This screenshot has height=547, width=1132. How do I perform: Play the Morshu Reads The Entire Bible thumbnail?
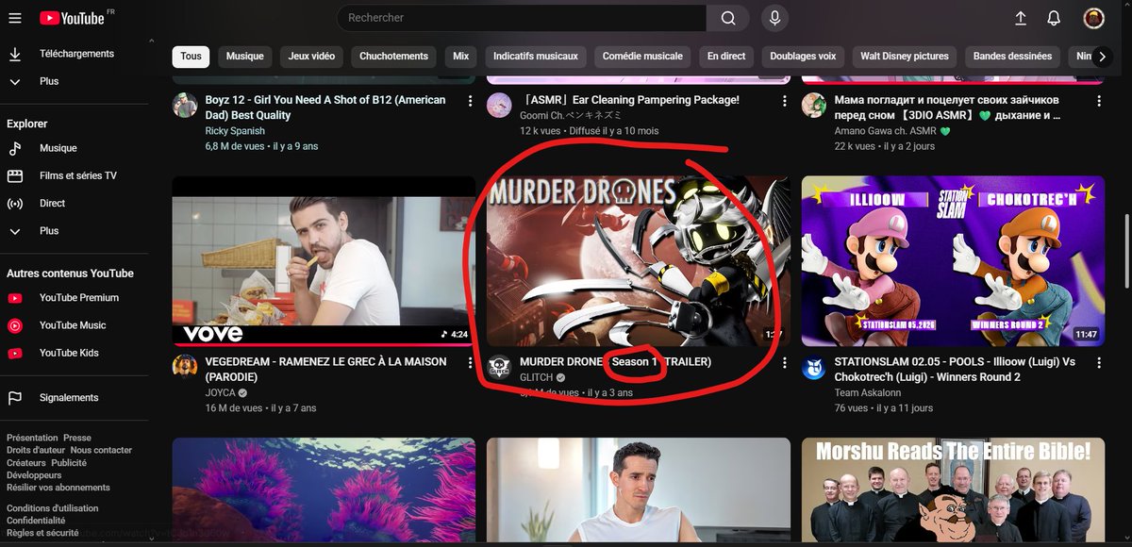click(x=953, y=491)
